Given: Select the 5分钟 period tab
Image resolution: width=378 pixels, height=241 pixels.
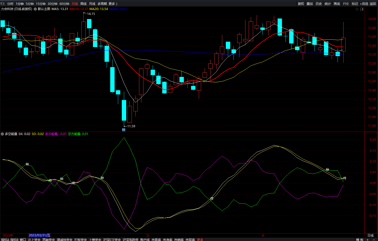Looking at the screenshot, I should click(x=30, y=4).
